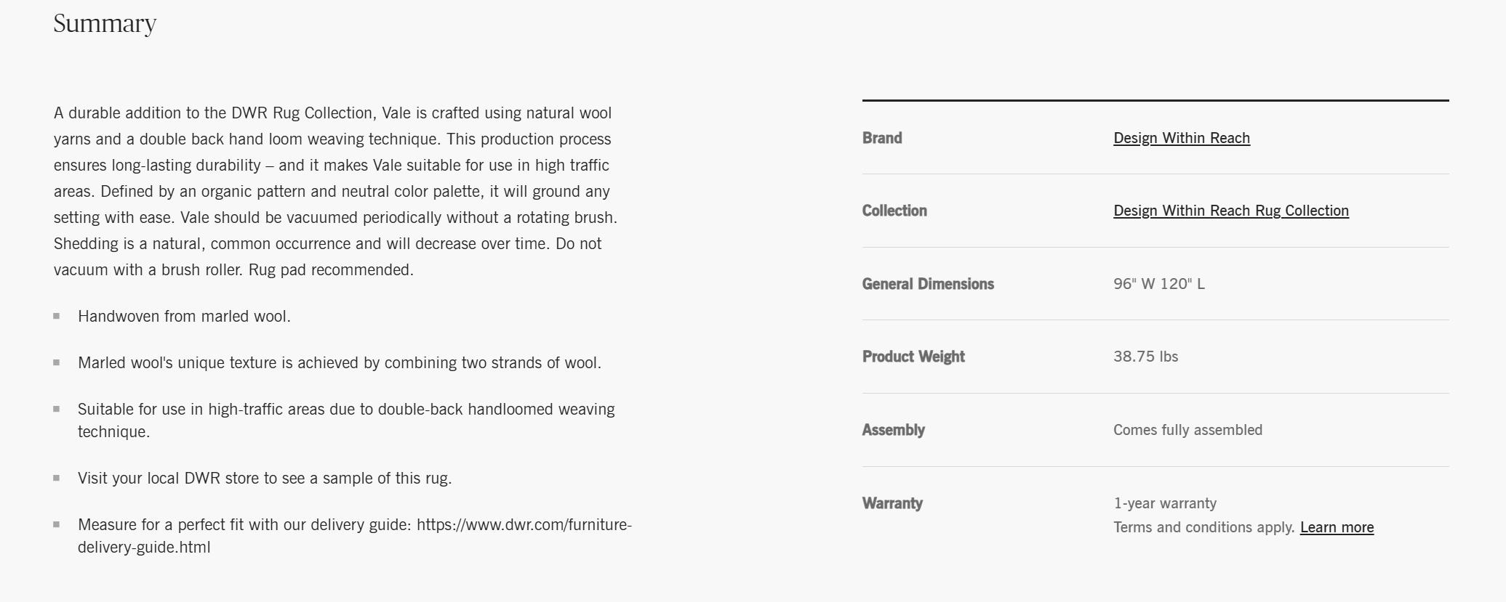Open Design Within Reach Rug Collection link
The height and width of the screenshot is (602, 1506).
(x=1230, y=211)
